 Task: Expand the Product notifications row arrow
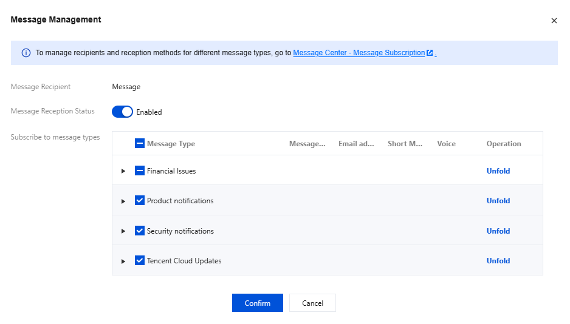[123, 201]
